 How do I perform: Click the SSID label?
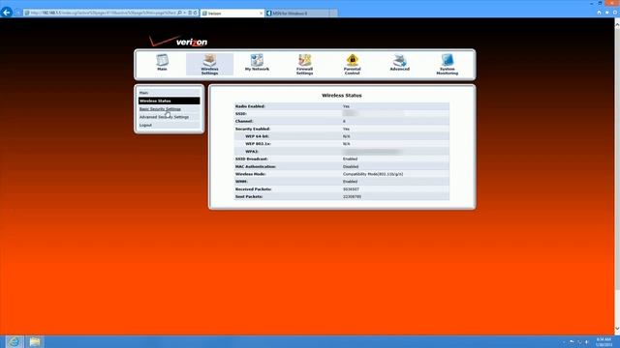pos(241,114)
